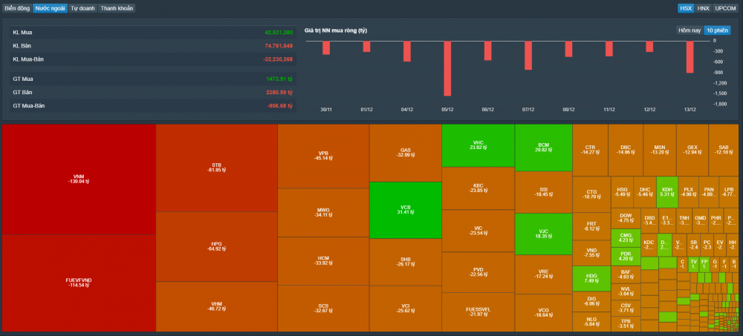Viewport: 743px width, 336px height.
Task: Click the SAB heatmap tile
Action: click(724, 150)
